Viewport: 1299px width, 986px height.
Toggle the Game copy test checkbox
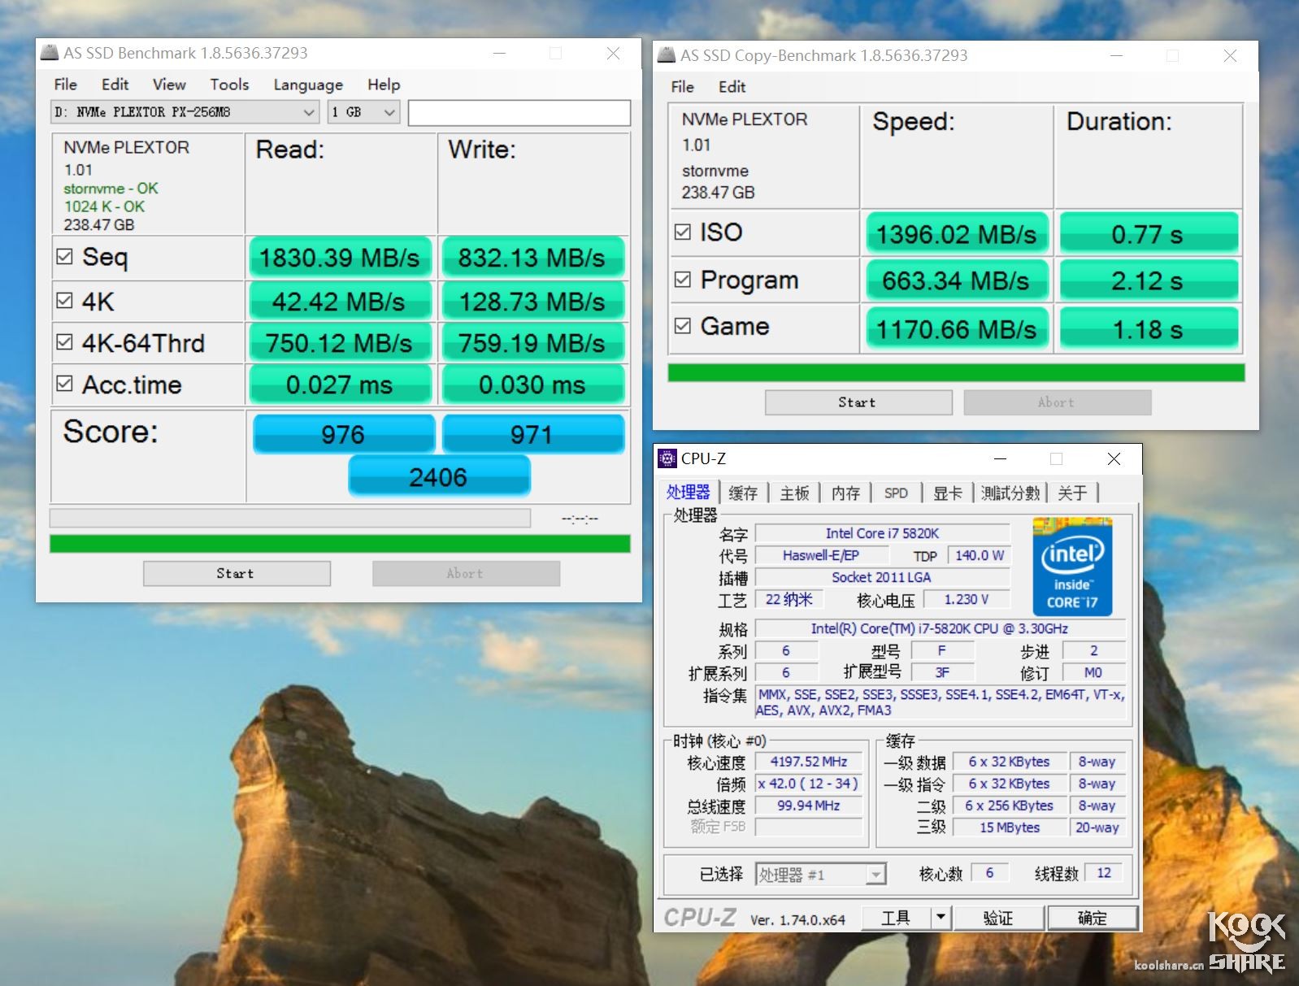pos(683,325)
